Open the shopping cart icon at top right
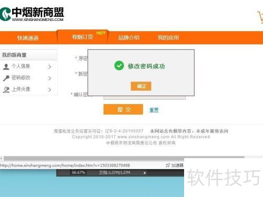Image resolution: width=263 pixels, height=197 pixels. pyautogui.click(x=260, y=17)
